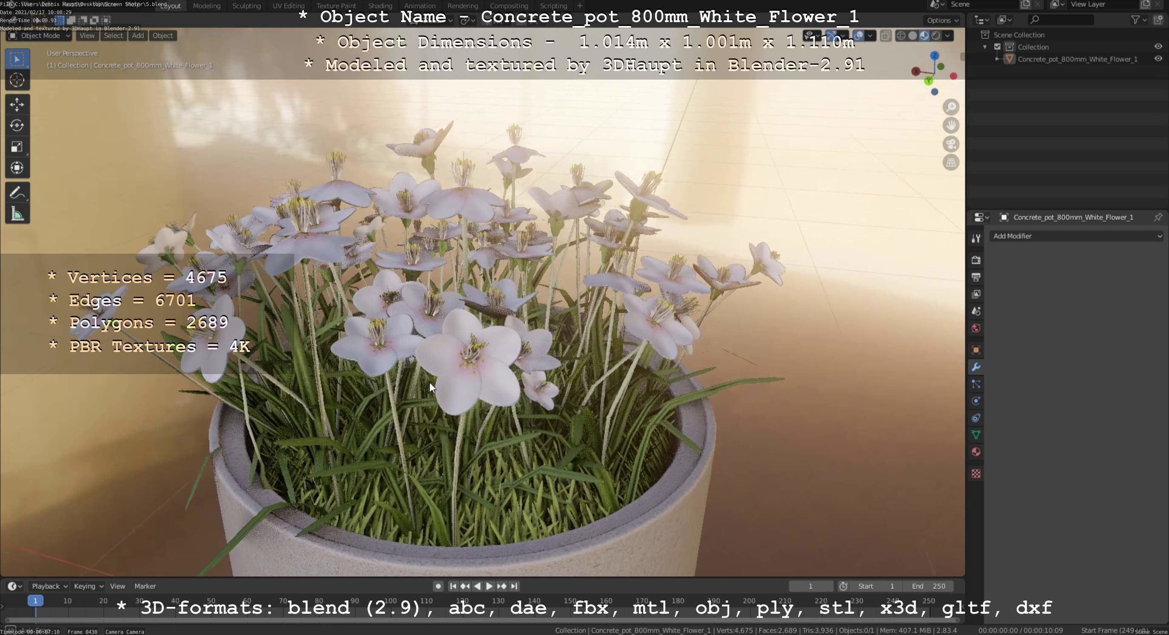Viewport: 1169px width, 635px height.
Task: Select the Rotate tool
Action: 17,125
